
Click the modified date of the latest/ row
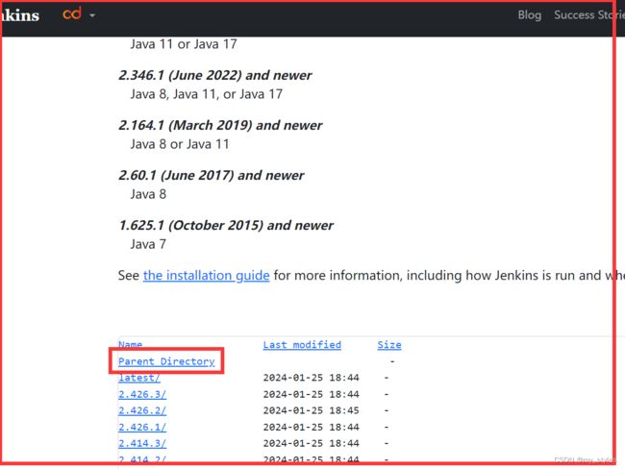coord(311,378)
